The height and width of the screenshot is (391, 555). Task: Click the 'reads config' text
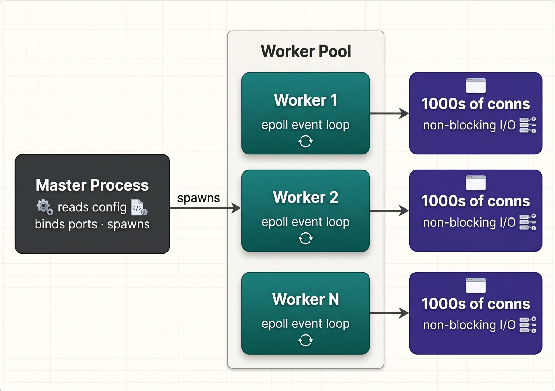click(92, 207)
